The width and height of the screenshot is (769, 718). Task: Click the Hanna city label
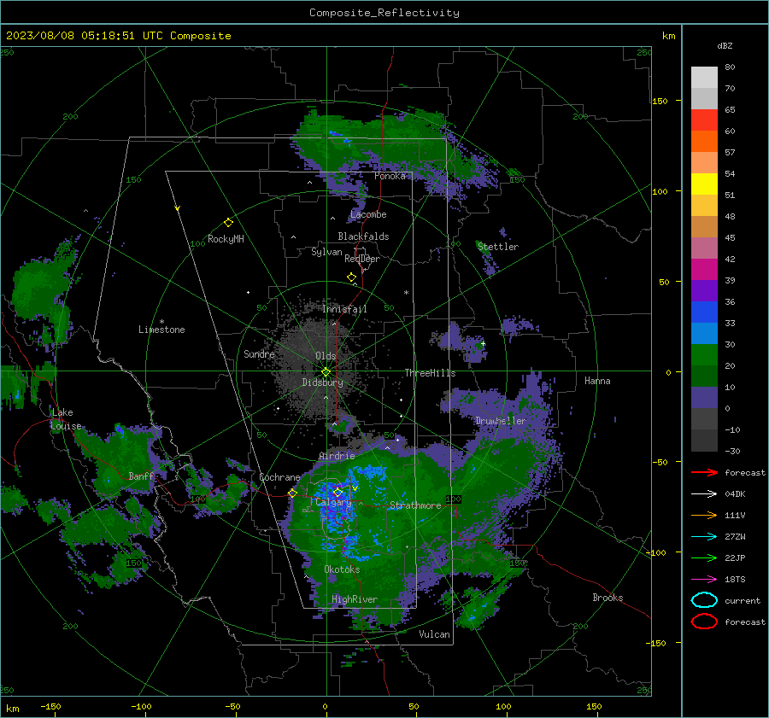pos(597,381)
